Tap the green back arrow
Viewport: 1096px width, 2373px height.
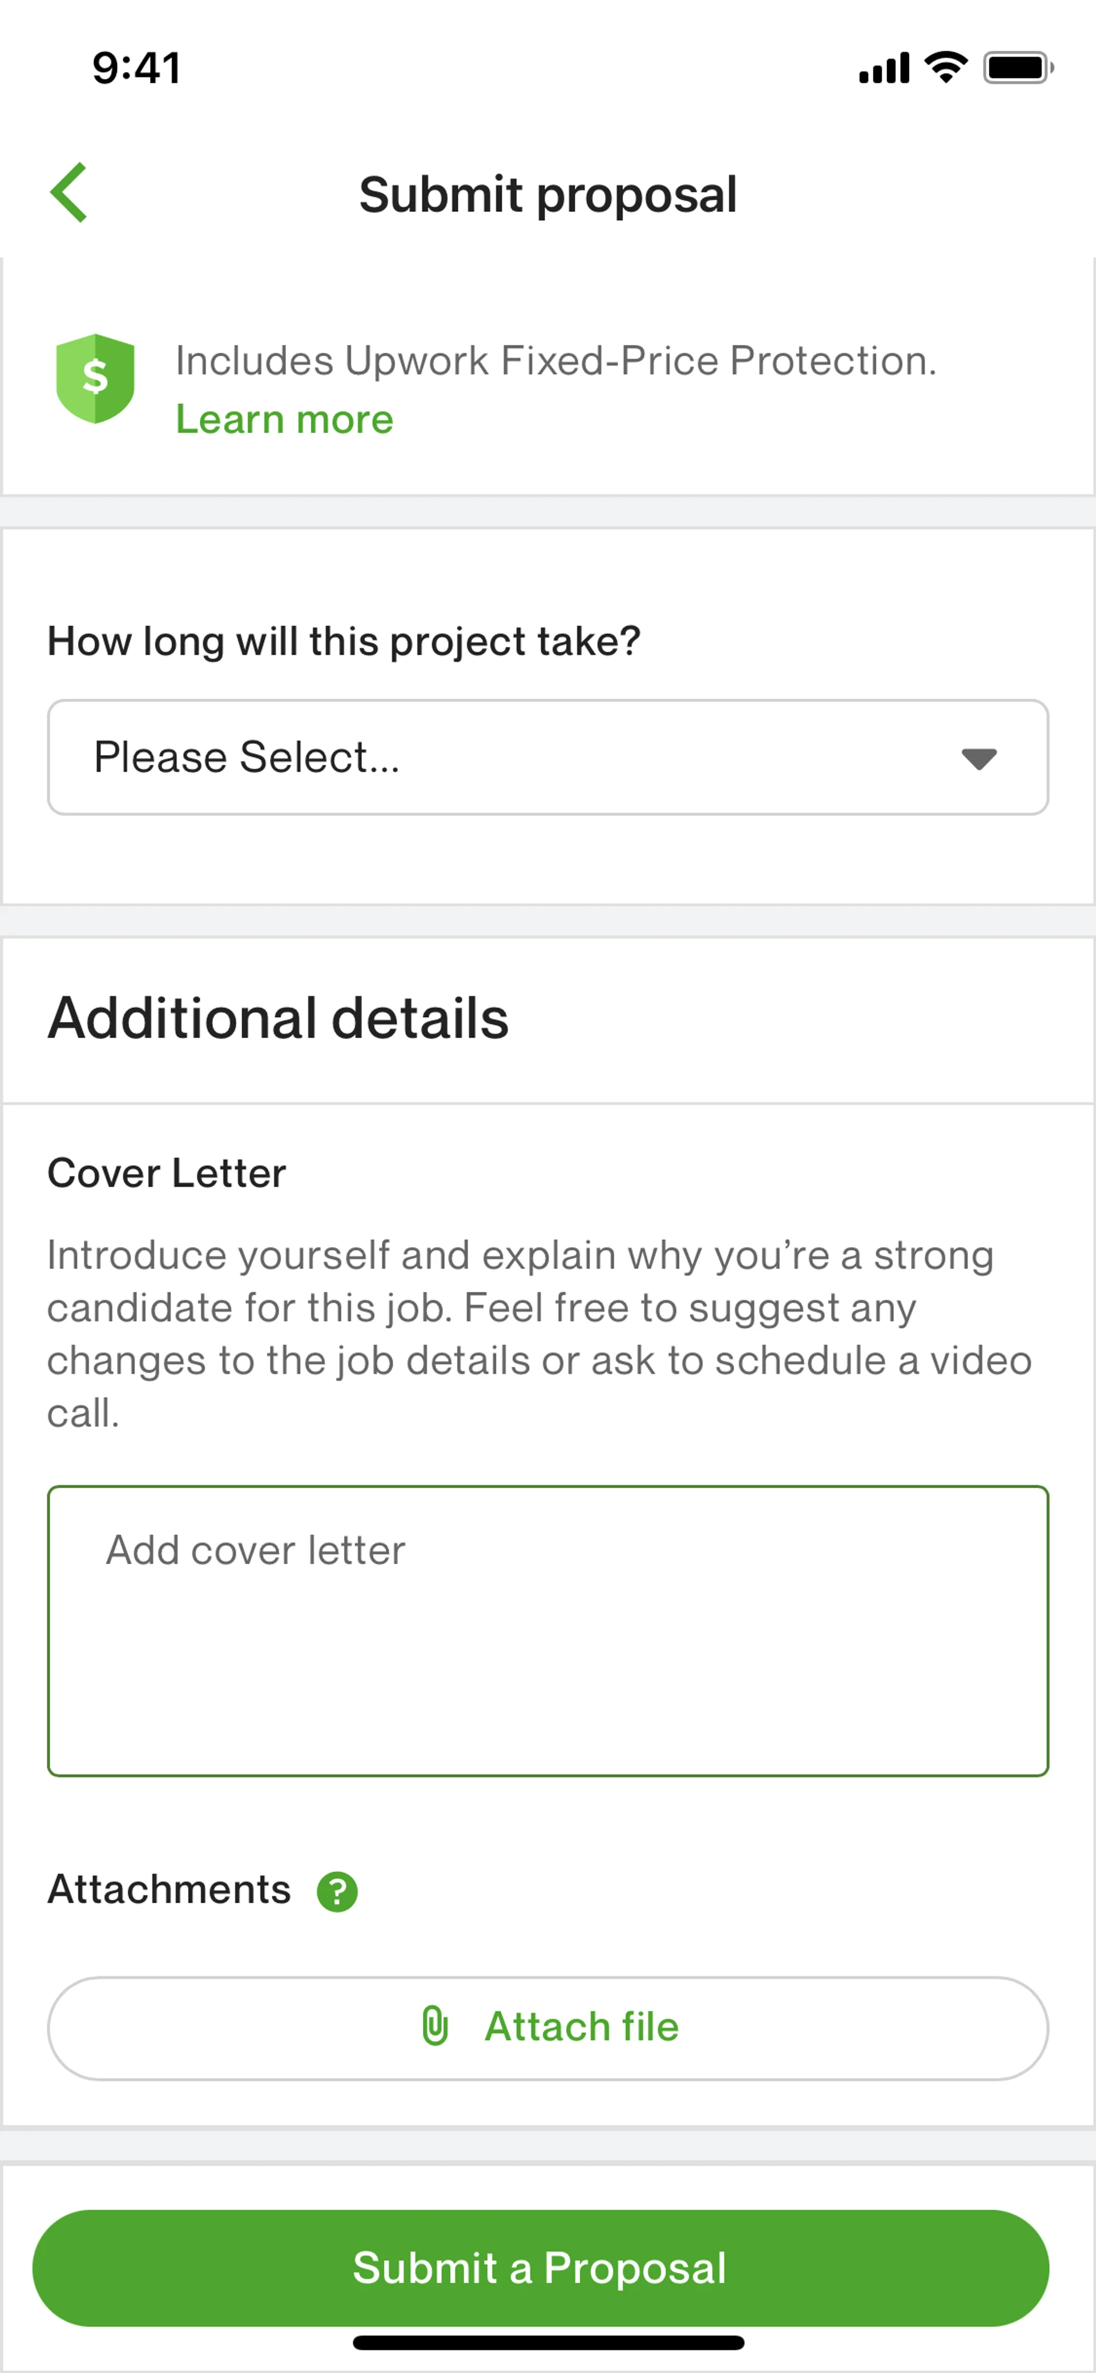click(x=69, y=192)
